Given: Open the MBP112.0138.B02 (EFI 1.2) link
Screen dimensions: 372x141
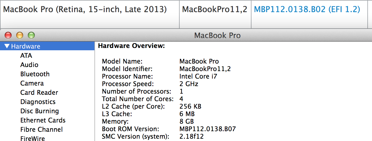Looking at the screenshot, I should tap(307, 9).
